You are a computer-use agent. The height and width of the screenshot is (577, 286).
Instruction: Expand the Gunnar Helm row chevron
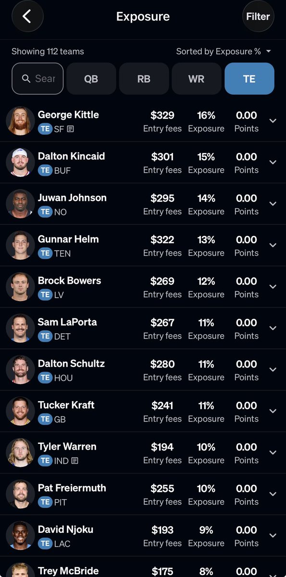(273, 245)
